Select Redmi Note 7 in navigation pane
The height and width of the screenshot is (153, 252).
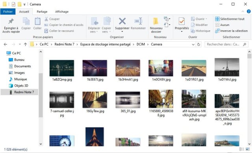19,92
